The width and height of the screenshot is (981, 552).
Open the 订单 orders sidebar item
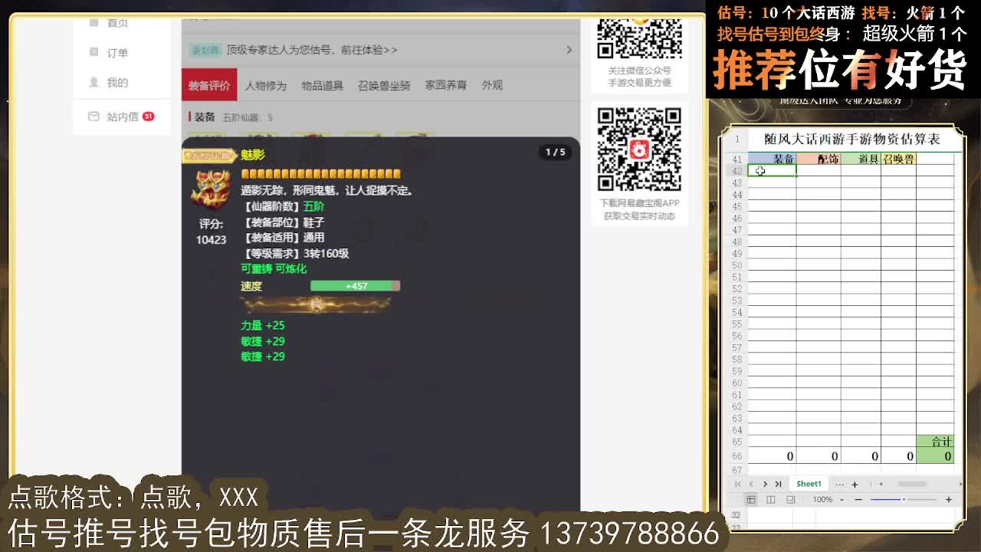(x=108, y=53)
